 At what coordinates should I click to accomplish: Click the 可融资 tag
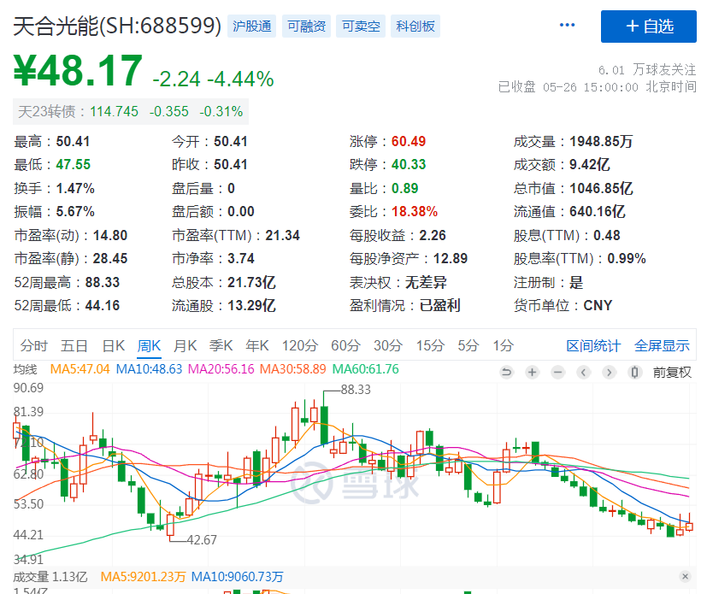pyautogui.click(x=307, y=26)
